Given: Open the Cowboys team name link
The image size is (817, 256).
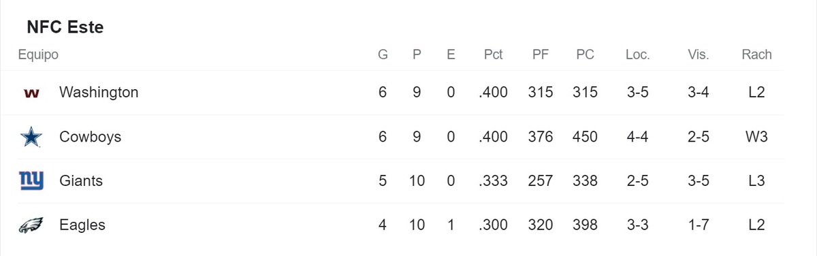Looking at the screenshot, I should 90,137.
